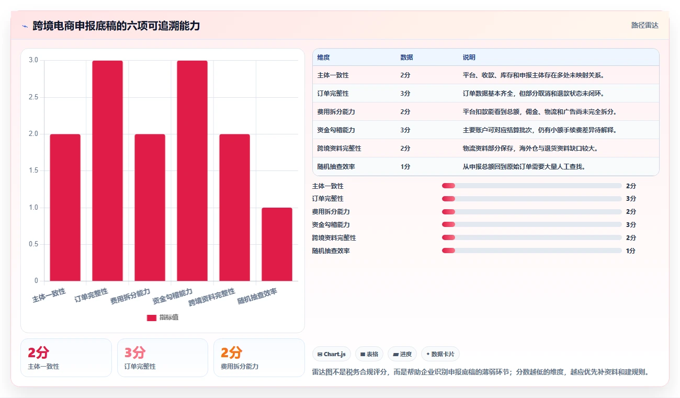
Task: Click the 主体一致性 x-axis label
Action: 49,295
